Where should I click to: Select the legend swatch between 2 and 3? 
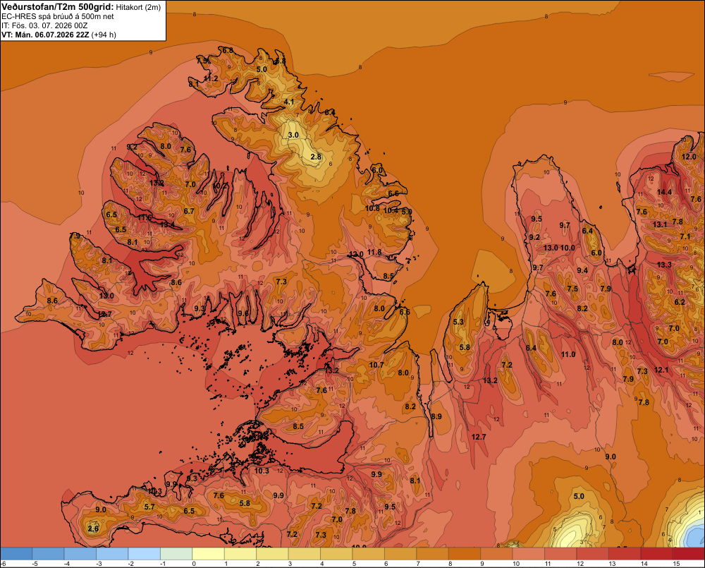[x=272, y=554]
